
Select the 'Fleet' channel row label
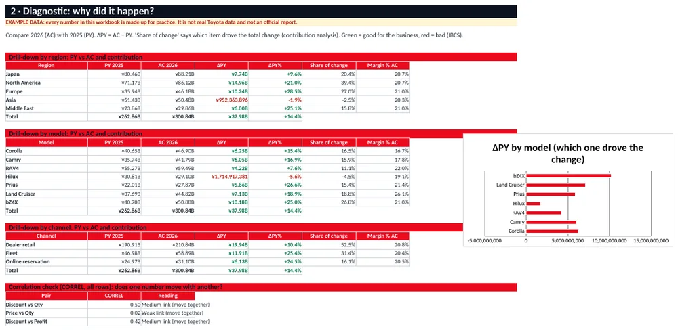[x=47, y=253]
